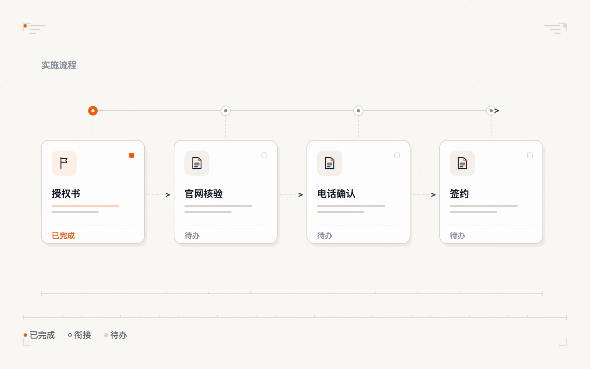Click the orange progress bar on 授权书 card
590x369 pixels.
click(86, 206)
